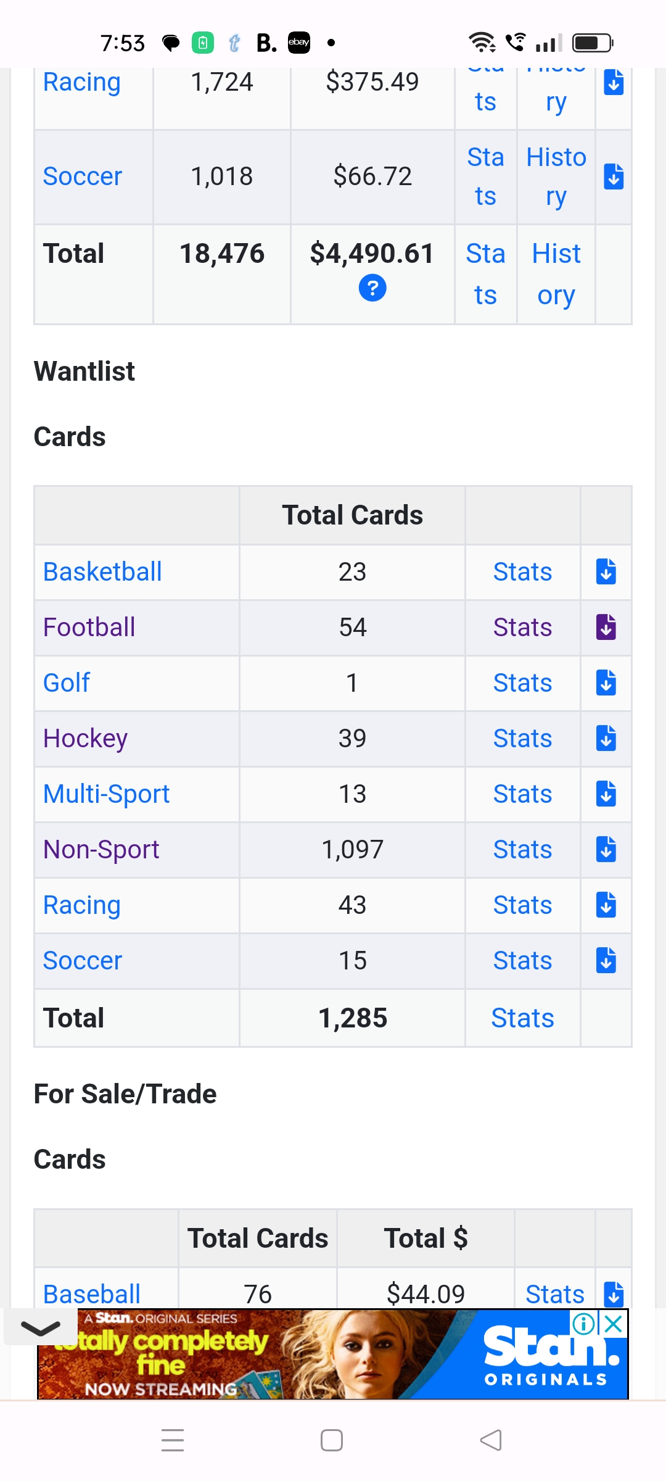Screen dimensions: 666x1481
Task: Close the Stan ad banner
Action: [x=613, y=1323]
